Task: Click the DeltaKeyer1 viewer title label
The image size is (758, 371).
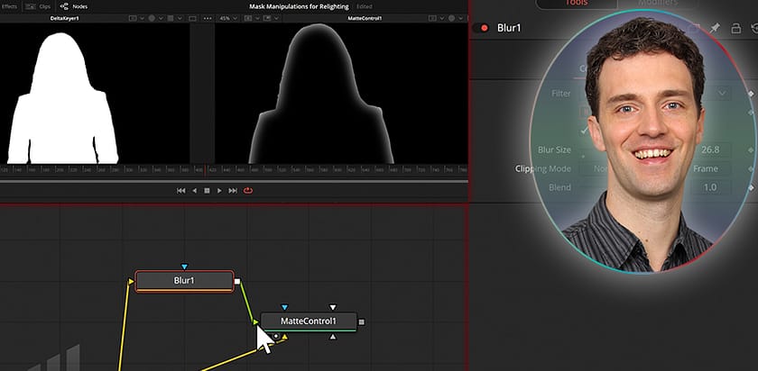Action: [x=64, y=18]
